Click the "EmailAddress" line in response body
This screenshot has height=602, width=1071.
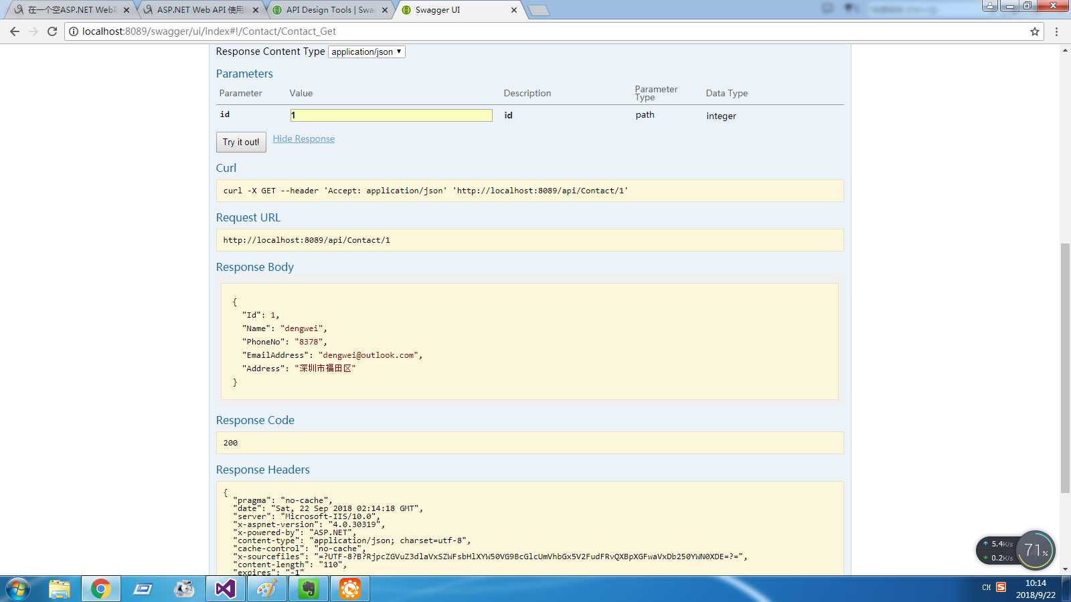pos(332,355)
